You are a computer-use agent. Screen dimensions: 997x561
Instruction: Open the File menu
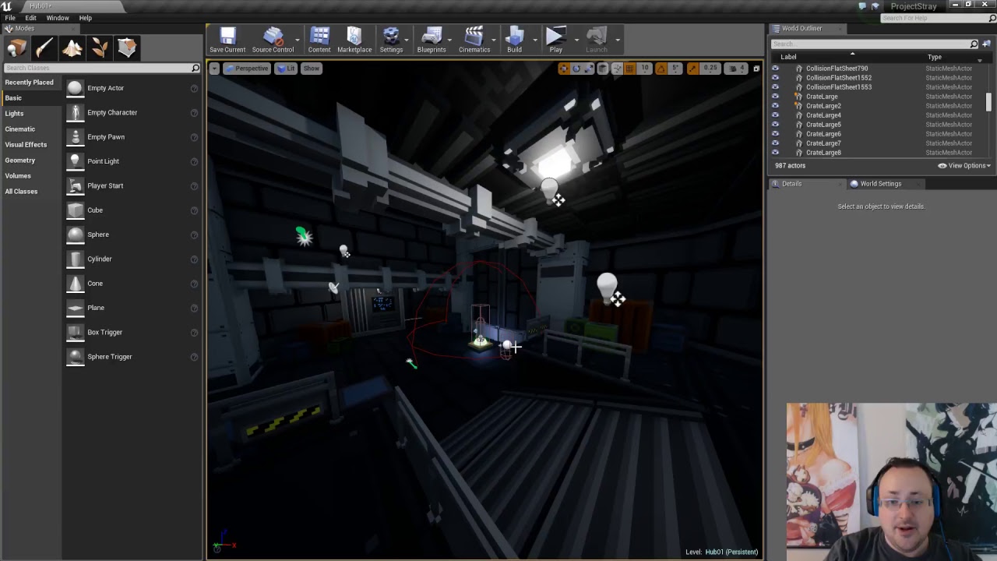pos(10,18)
